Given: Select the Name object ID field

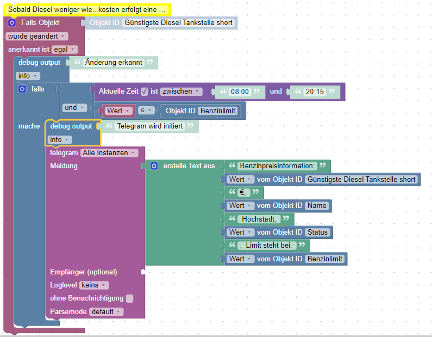Looking at the screenshot, I should click(x=317, y=206).
